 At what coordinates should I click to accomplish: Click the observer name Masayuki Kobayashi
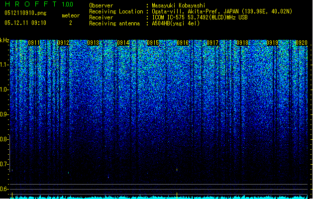tap(179, 5)
